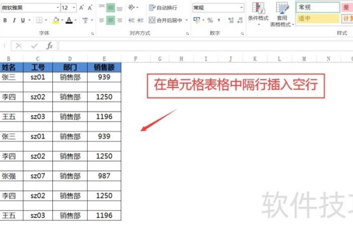
Task: Open 套用表格格式 table formatting
Action: pos(282,14)
